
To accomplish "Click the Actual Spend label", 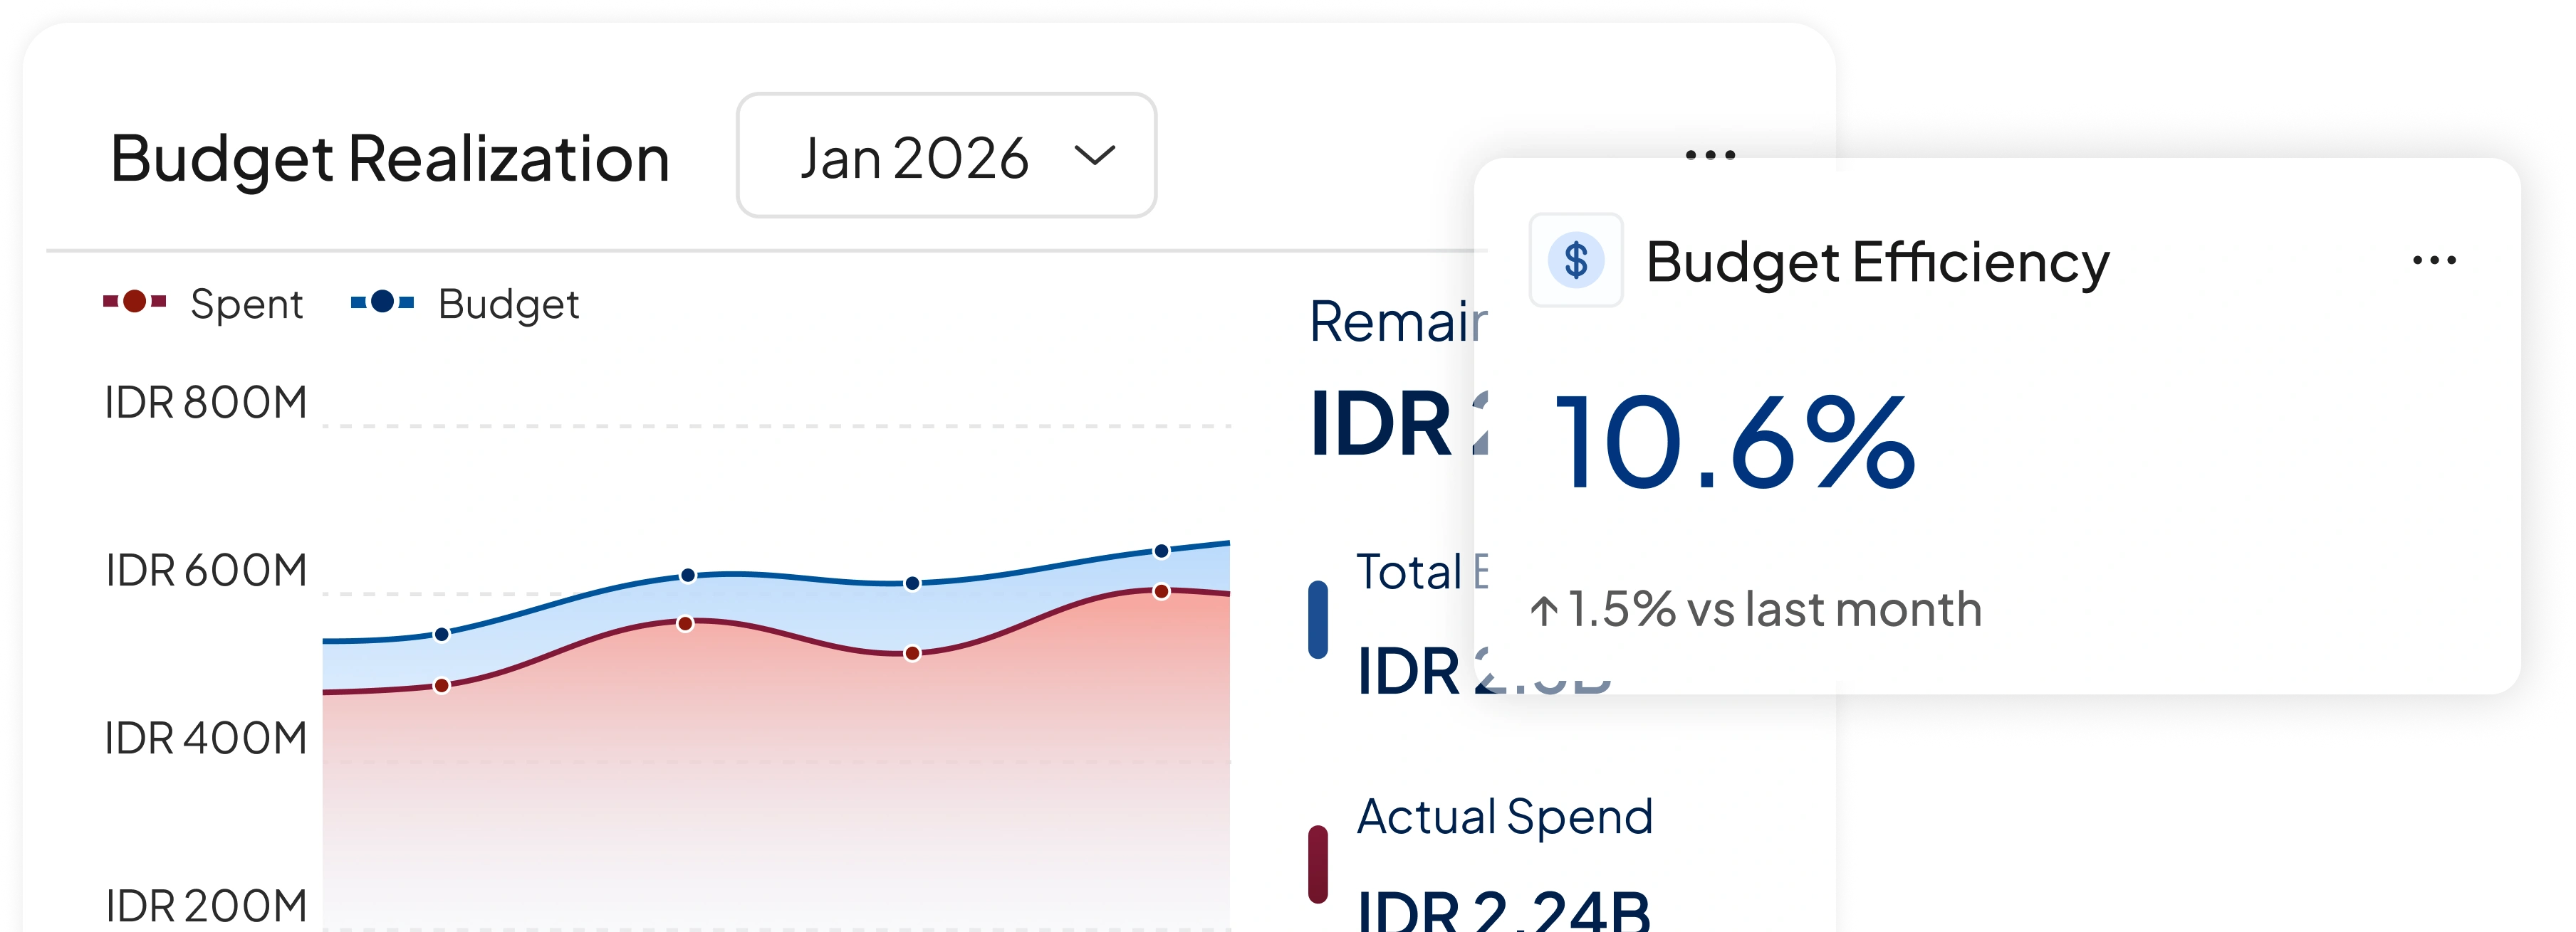I will coord(1504,817).
